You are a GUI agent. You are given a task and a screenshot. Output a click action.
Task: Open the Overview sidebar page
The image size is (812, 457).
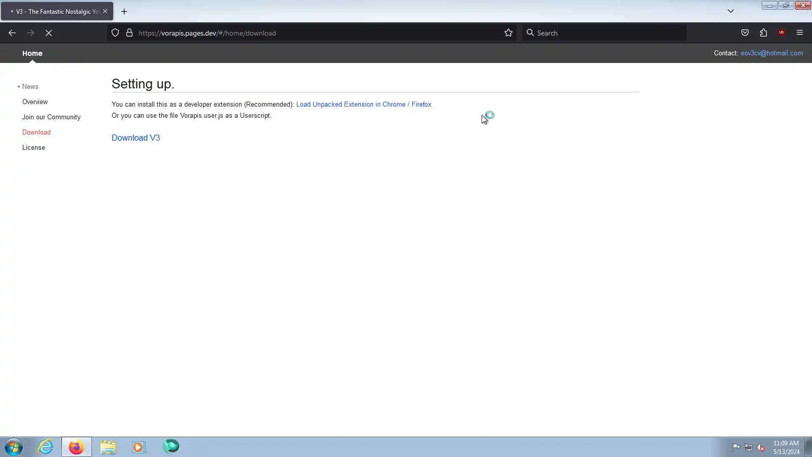(x=35, y=102)
